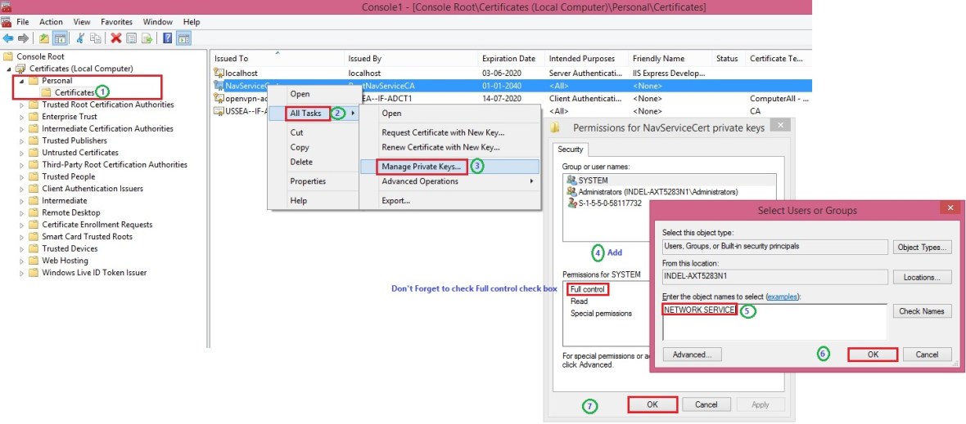Select the localhost certificate icon
The image size is (966, 424).
(219, 74)
